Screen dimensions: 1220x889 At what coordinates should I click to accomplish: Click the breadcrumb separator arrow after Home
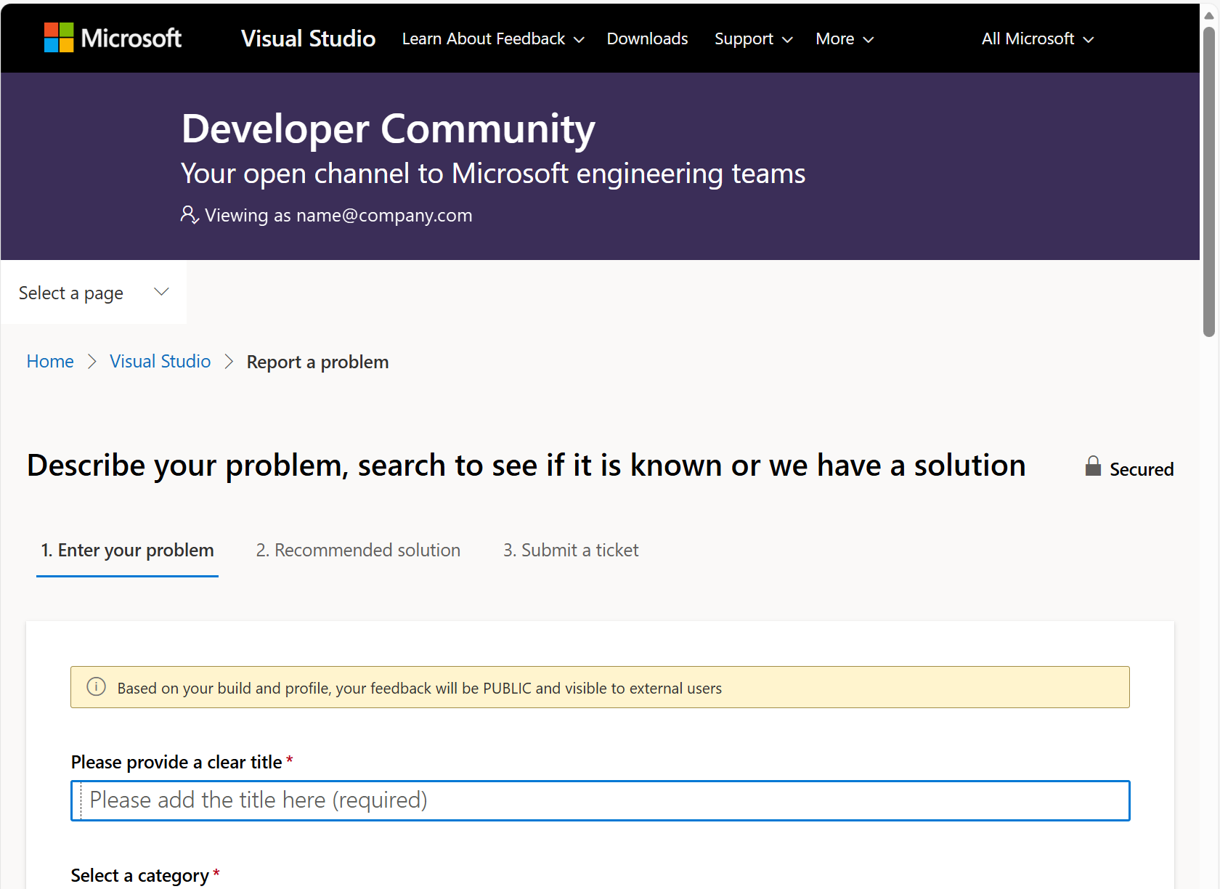91,362
